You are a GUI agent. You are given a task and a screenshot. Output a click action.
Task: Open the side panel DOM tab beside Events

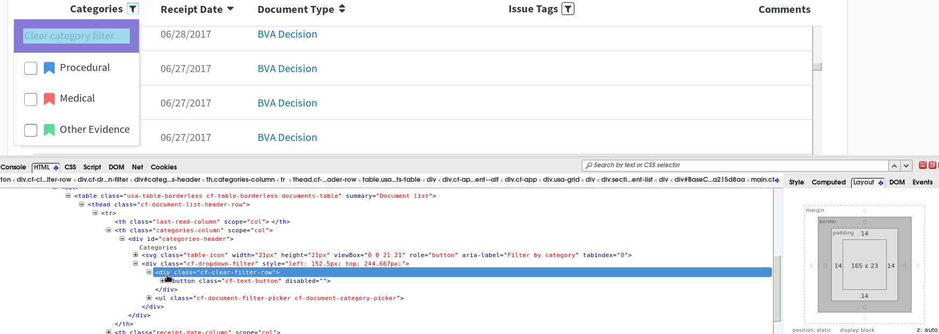897,182
